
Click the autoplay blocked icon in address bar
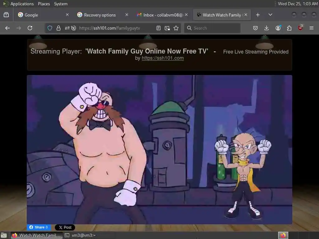[x=74, y=28]
